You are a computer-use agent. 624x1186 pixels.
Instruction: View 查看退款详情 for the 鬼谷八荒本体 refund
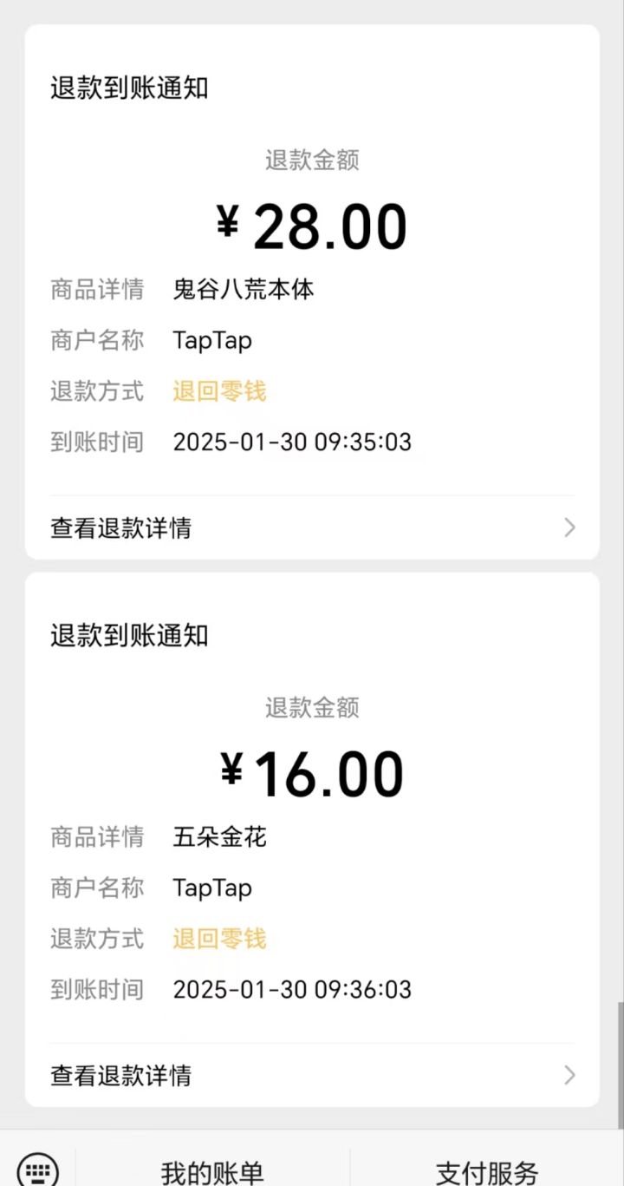pos(121,527)
